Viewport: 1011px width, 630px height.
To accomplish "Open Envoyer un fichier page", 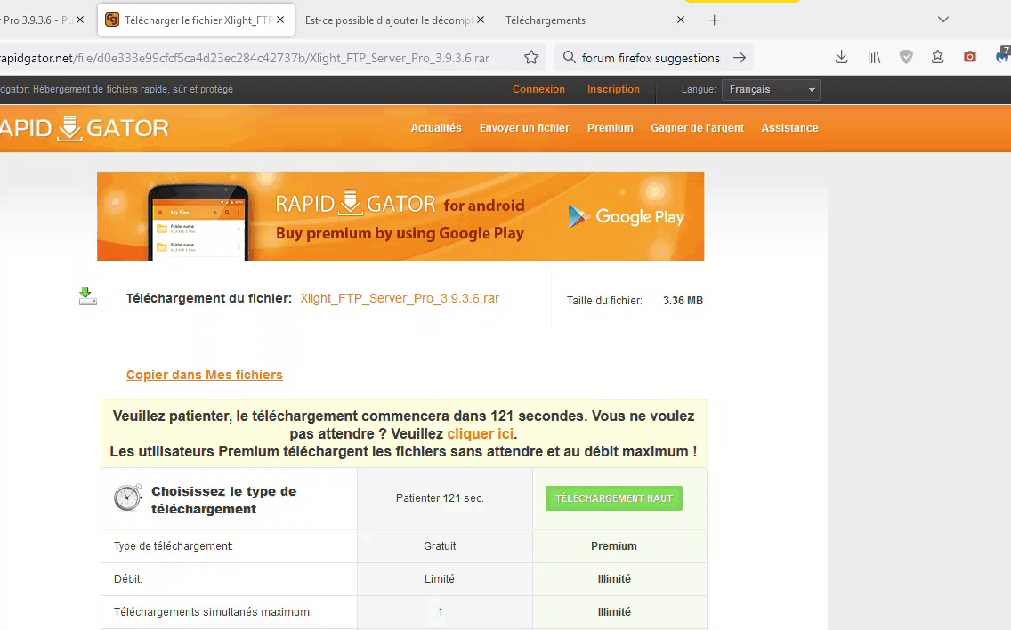I will (x=524, y=127).
